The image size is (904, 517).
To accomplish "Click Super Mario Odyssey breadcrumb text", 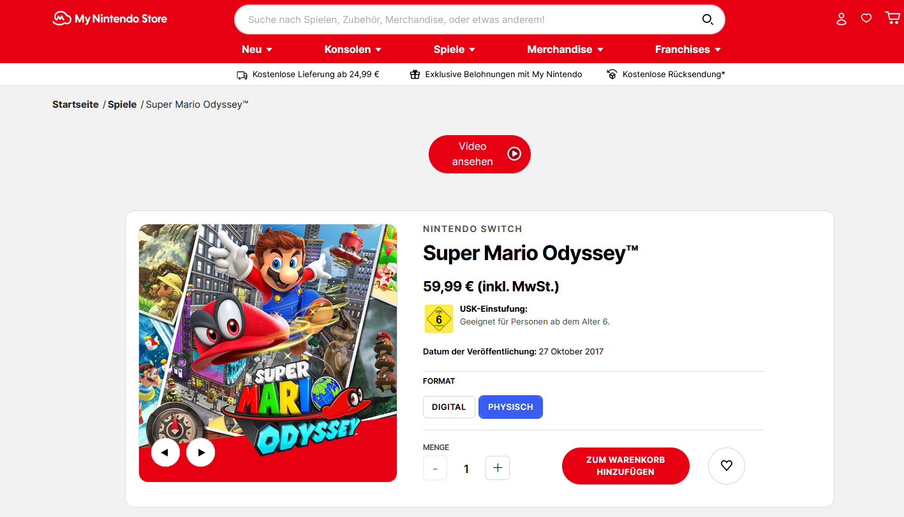I will coord(197,105).
